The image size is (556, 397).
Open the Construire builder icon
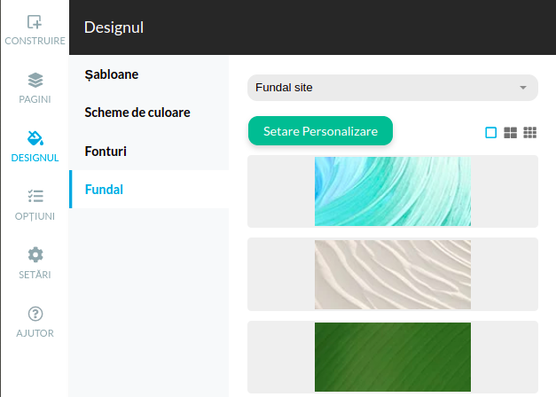[35, 22]
